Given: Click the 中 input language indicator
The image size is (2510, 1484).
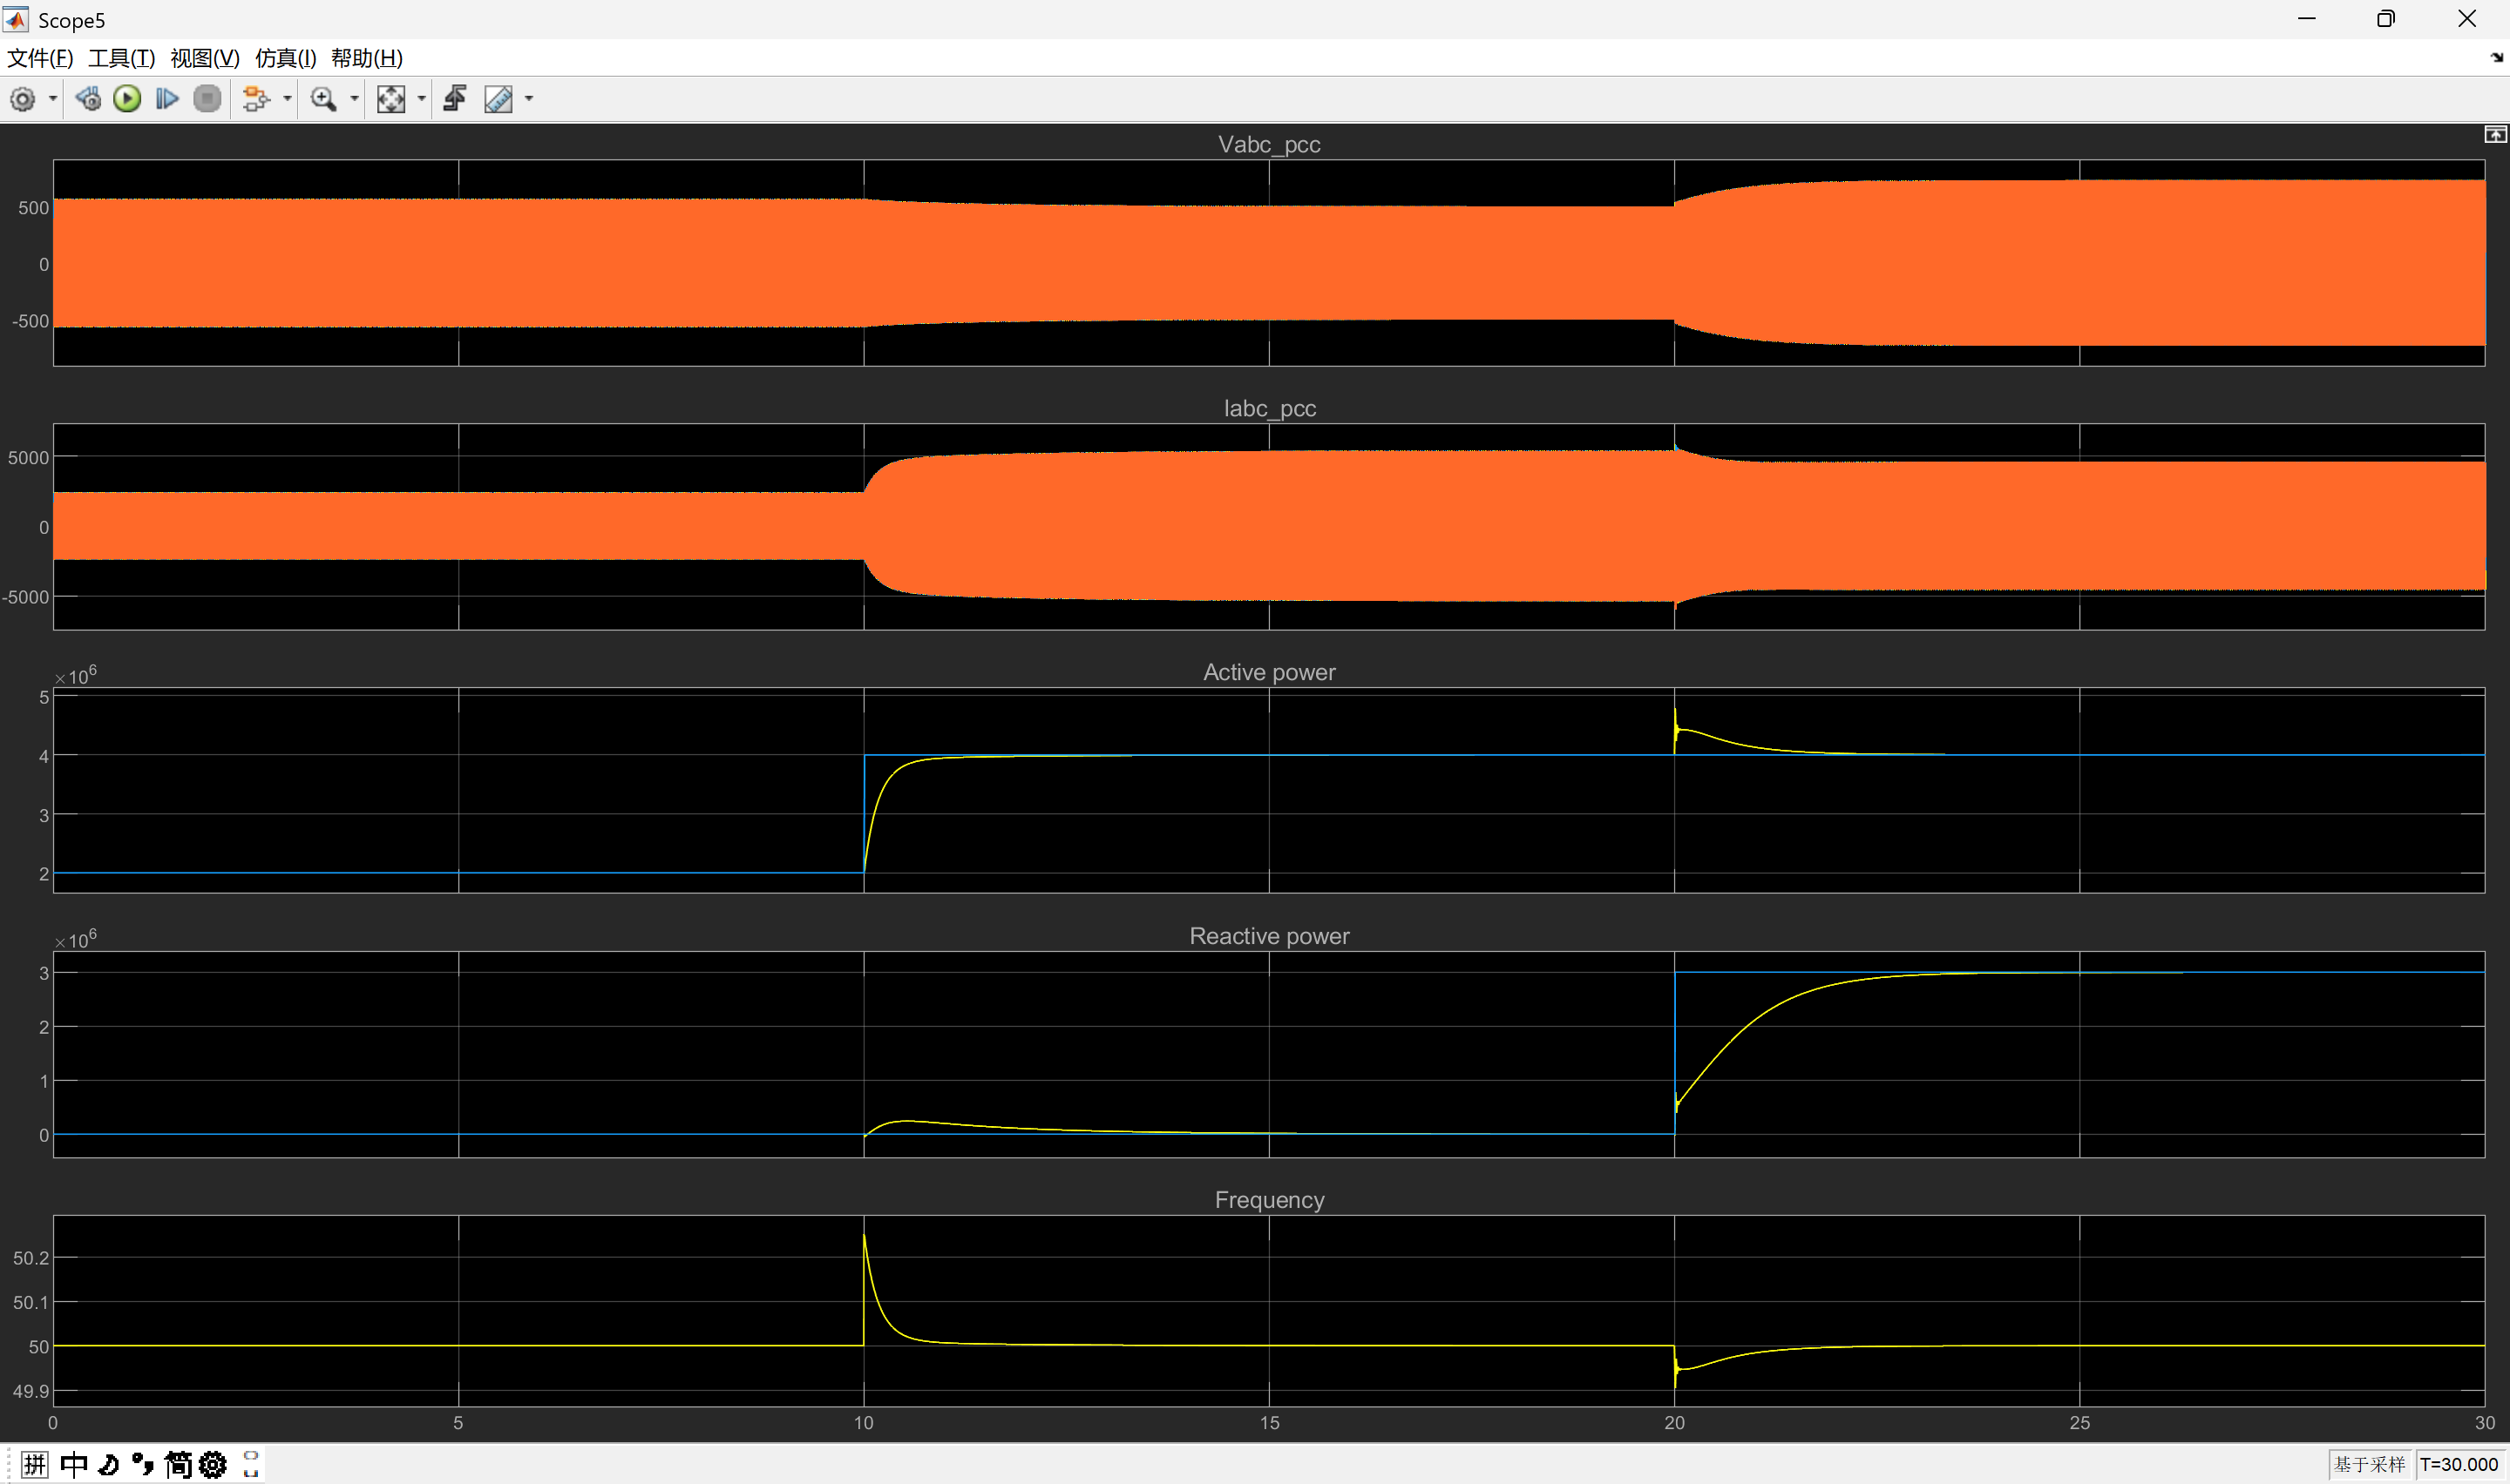Looking at the screenshot, I should pyautogui.click(x=74, y=1465).
